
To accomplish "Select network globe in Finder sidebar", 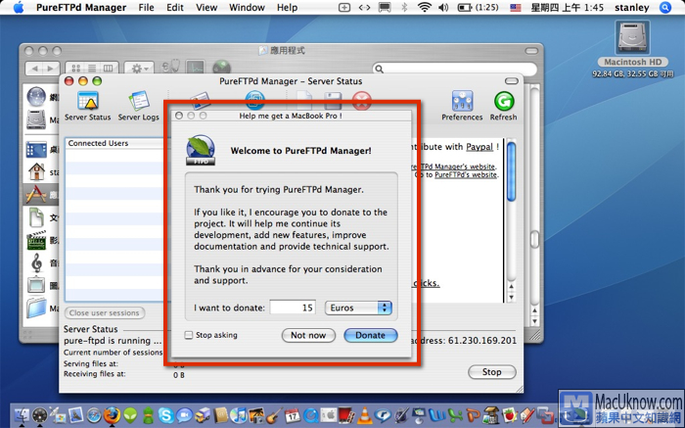I will click(36, 97).
